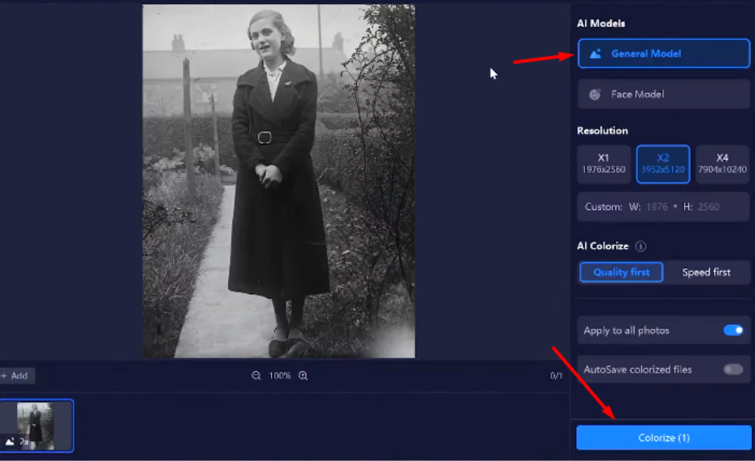755x461 pixels.
Task: Zoom out with the minus magnifier icon
Action: 257,376
